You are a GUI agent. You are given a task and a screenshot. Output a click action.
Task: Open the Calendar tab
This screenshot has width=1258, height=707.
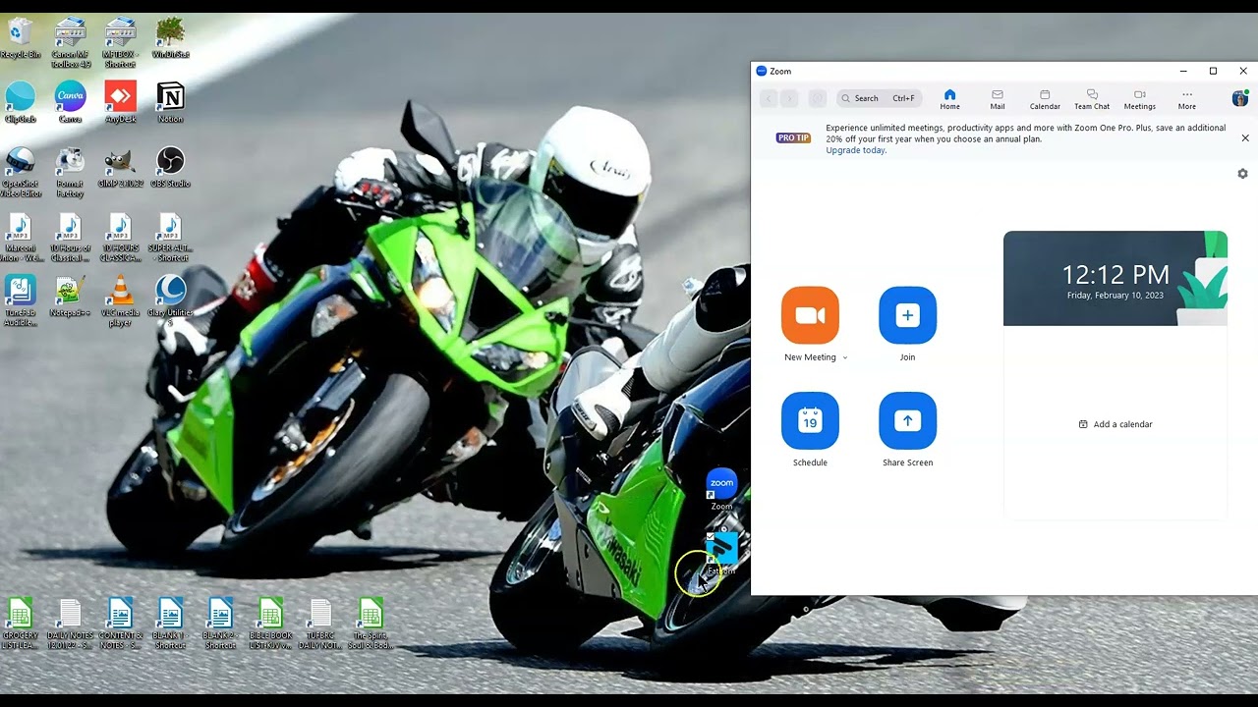click(1045, 99)
